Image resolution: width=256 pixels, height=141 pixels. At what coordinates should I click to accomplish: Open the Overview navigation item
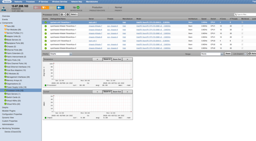click(x=6, y=16)
